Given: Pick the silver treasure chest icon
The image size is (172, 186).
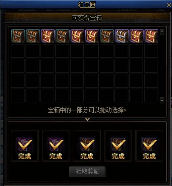Looking at the screenshot, I should click(x=122, y=36).
